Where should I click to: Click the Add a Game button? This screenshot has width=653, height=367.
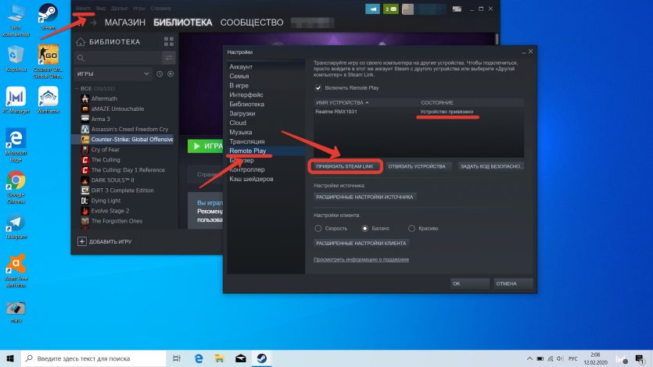[x=105, y=241]
